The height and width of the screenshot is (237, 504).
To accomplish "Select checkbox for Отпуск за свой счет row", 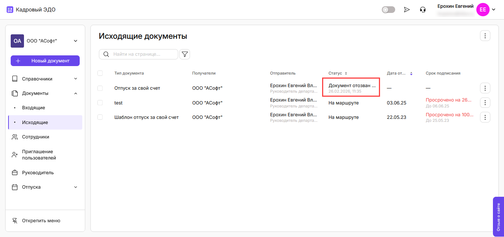I will click(100, 88).
